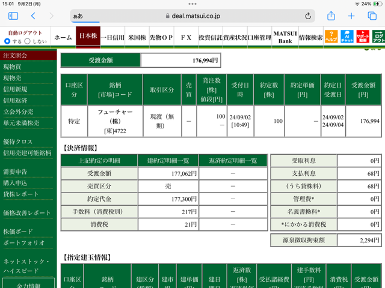Click the green ログアウト icon
The width and height of the screenshot is (385, 288).
click(378, 37)
